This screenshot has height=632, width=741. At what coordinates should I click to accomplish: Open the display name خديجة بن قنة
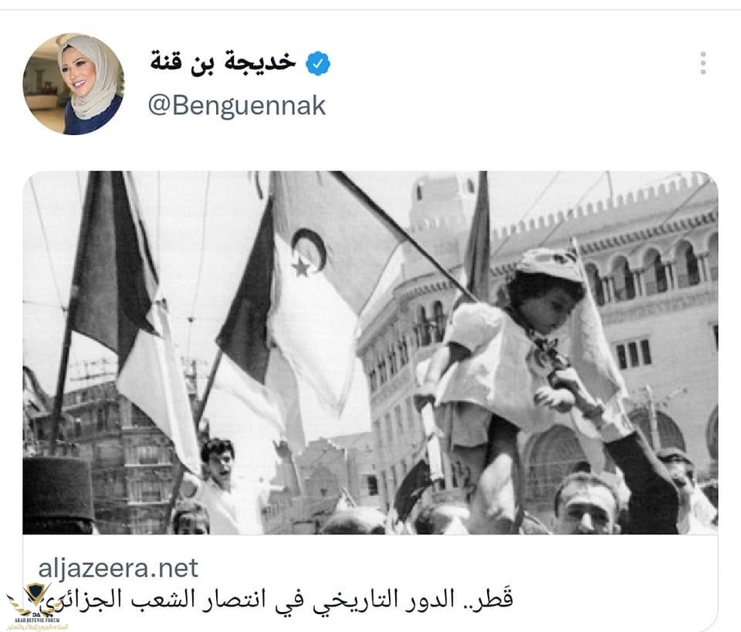(x=223, y=62)
